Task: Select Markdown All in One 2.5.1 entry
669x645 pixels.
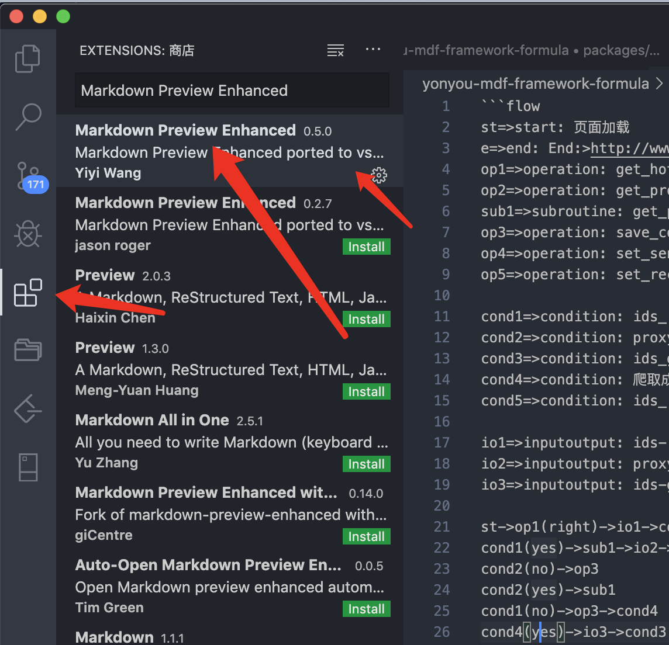Action: click(230, 441)
